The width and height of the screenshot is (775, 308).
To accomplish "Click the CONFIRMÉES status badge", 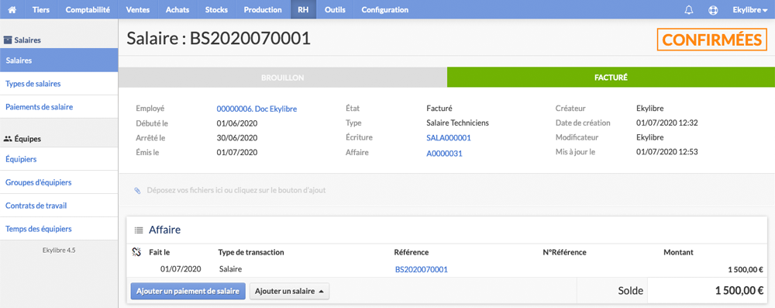I will (711, 40).
